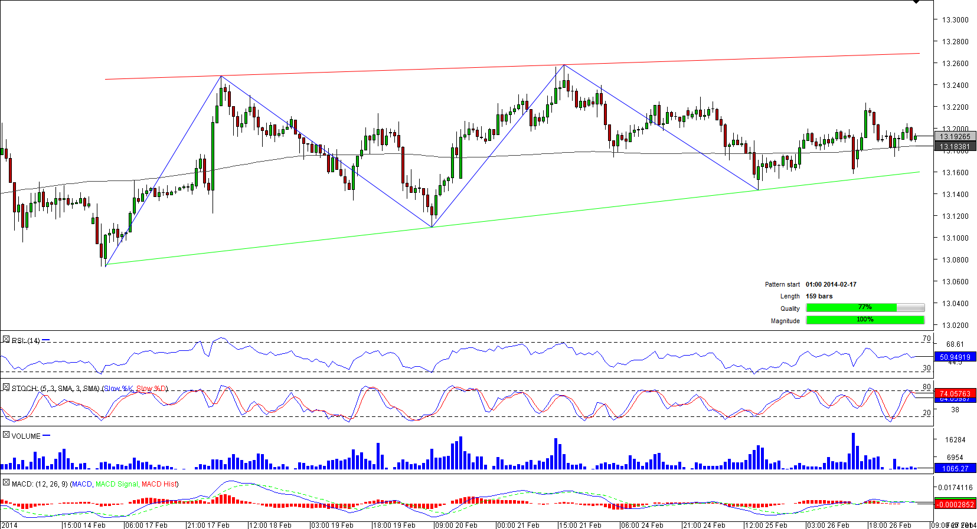
Task: Click the RSI (14) indicator label
Action: point(26,341)
